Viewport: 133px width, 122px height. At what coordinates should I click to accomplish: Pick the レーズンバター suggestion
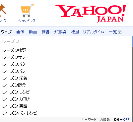click(66, 64)
